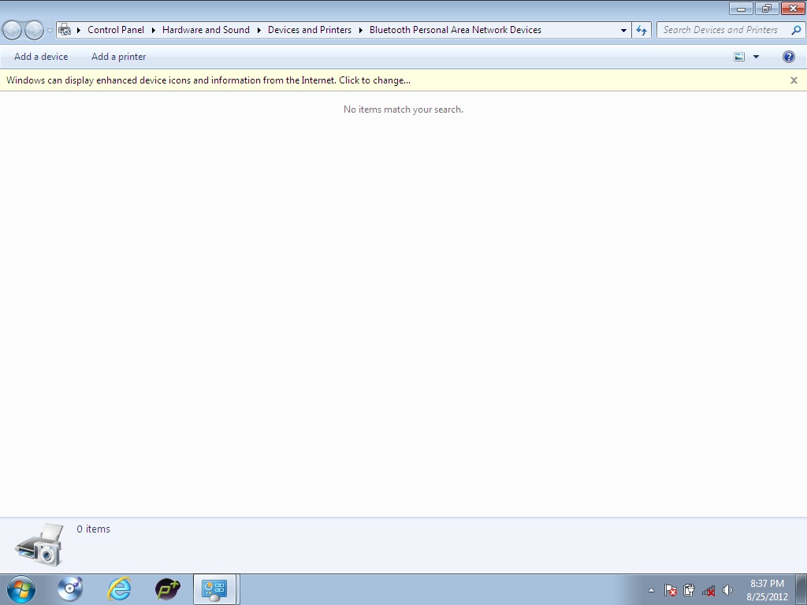Expand arrow after Hardware and Sound breadcrumb
Viewport: 807px width, 605px height.
click(258, 30)
